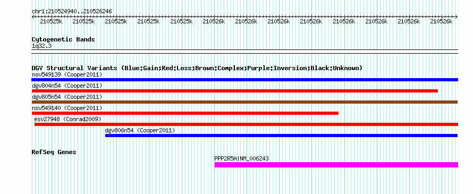The width and height of the screenshot is (473, 194).
Task: Click the RefSeq Genes track title
Action: (x=54, y=152)
